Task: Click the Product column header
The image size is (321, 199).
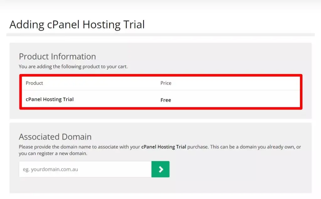Action: (x=34, y=83)
